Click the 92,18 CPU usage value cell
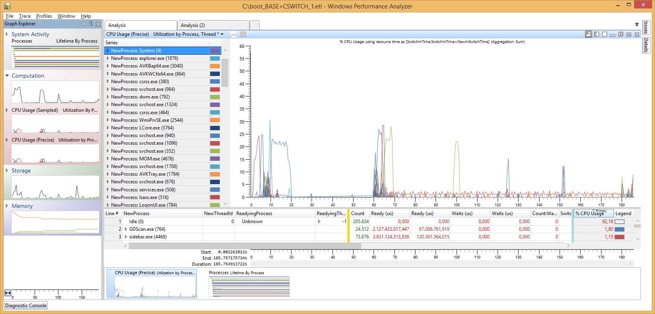Screen dimensions: 655x314 pos(593,222)
